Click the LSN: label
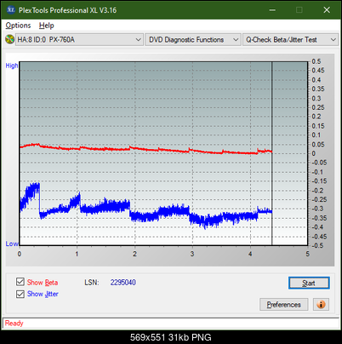Screen dimensions: 342x344 click(92, 283)
